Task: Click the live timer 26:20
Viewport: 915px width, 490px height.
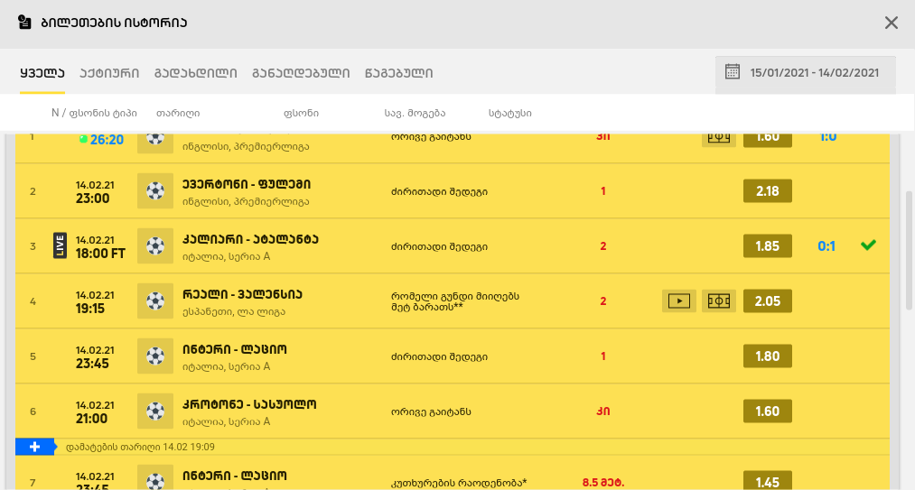Action: (107, 139)
